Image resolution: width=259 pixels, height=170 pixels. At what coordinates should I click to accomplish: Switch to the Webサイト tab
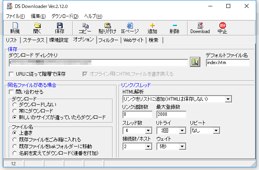pyautogui.click(x=133, y=40)
